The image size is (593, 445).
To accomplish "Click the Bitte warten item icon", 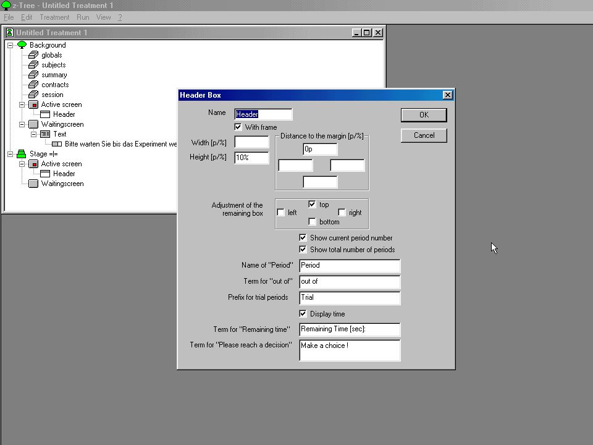I will point(57,144).
